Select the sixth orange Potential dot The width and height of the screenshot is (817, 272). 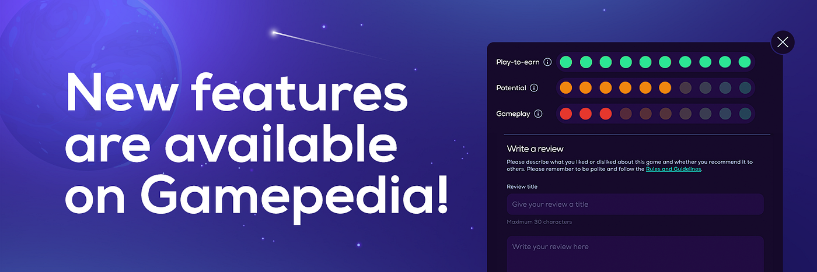[665, 88]
